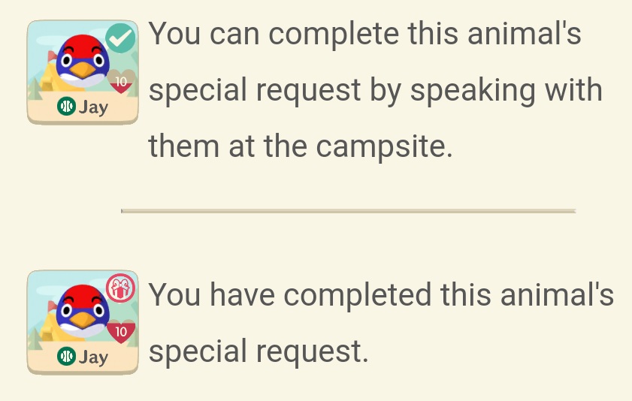Click the red gift badge on Jay's lower card

coord(120,288)
